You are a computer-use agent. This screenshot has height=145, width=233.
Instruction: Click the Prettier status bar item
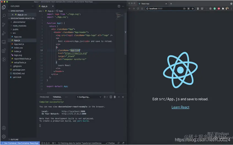pyautogui.click(x=110, y=143)
